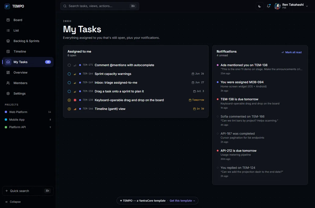Toggle status circle for TEM-171
This screenshot has height=208, width=315.
pos(69,65)
